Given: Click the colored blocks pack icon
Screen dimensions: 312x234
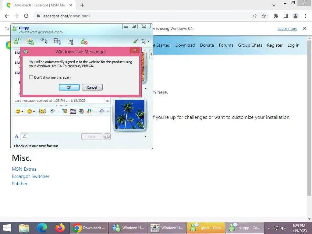Looking at the screenshot, I should pos(89,111).
